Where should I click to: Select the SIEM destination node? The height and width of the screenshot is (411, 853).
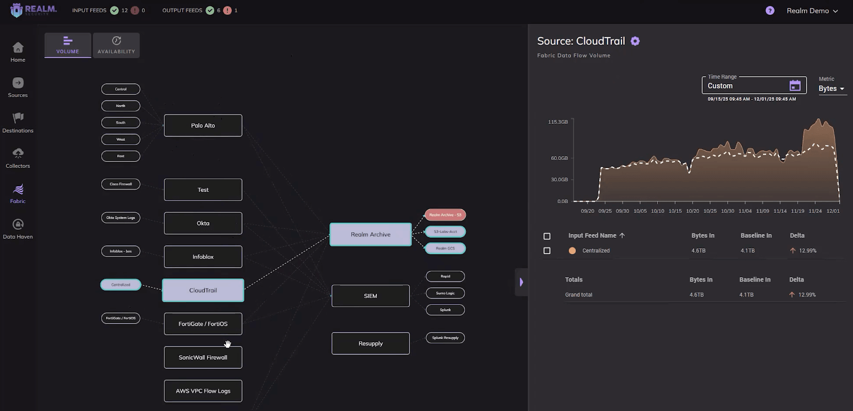[x=371, y=296]
